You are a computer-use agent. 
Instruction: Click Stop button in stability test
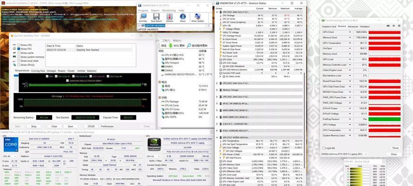point(34,126)
